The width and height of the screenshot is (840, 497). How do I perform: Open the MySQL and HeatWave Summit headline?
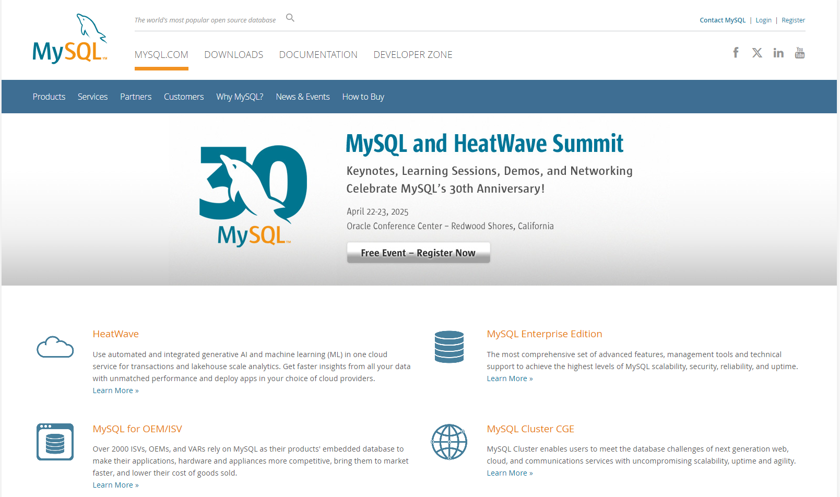coord(484,144)
